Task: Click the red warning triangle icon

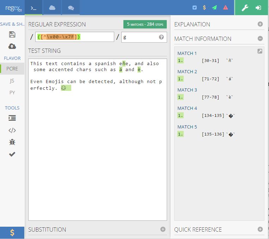Action: [225, 7]
